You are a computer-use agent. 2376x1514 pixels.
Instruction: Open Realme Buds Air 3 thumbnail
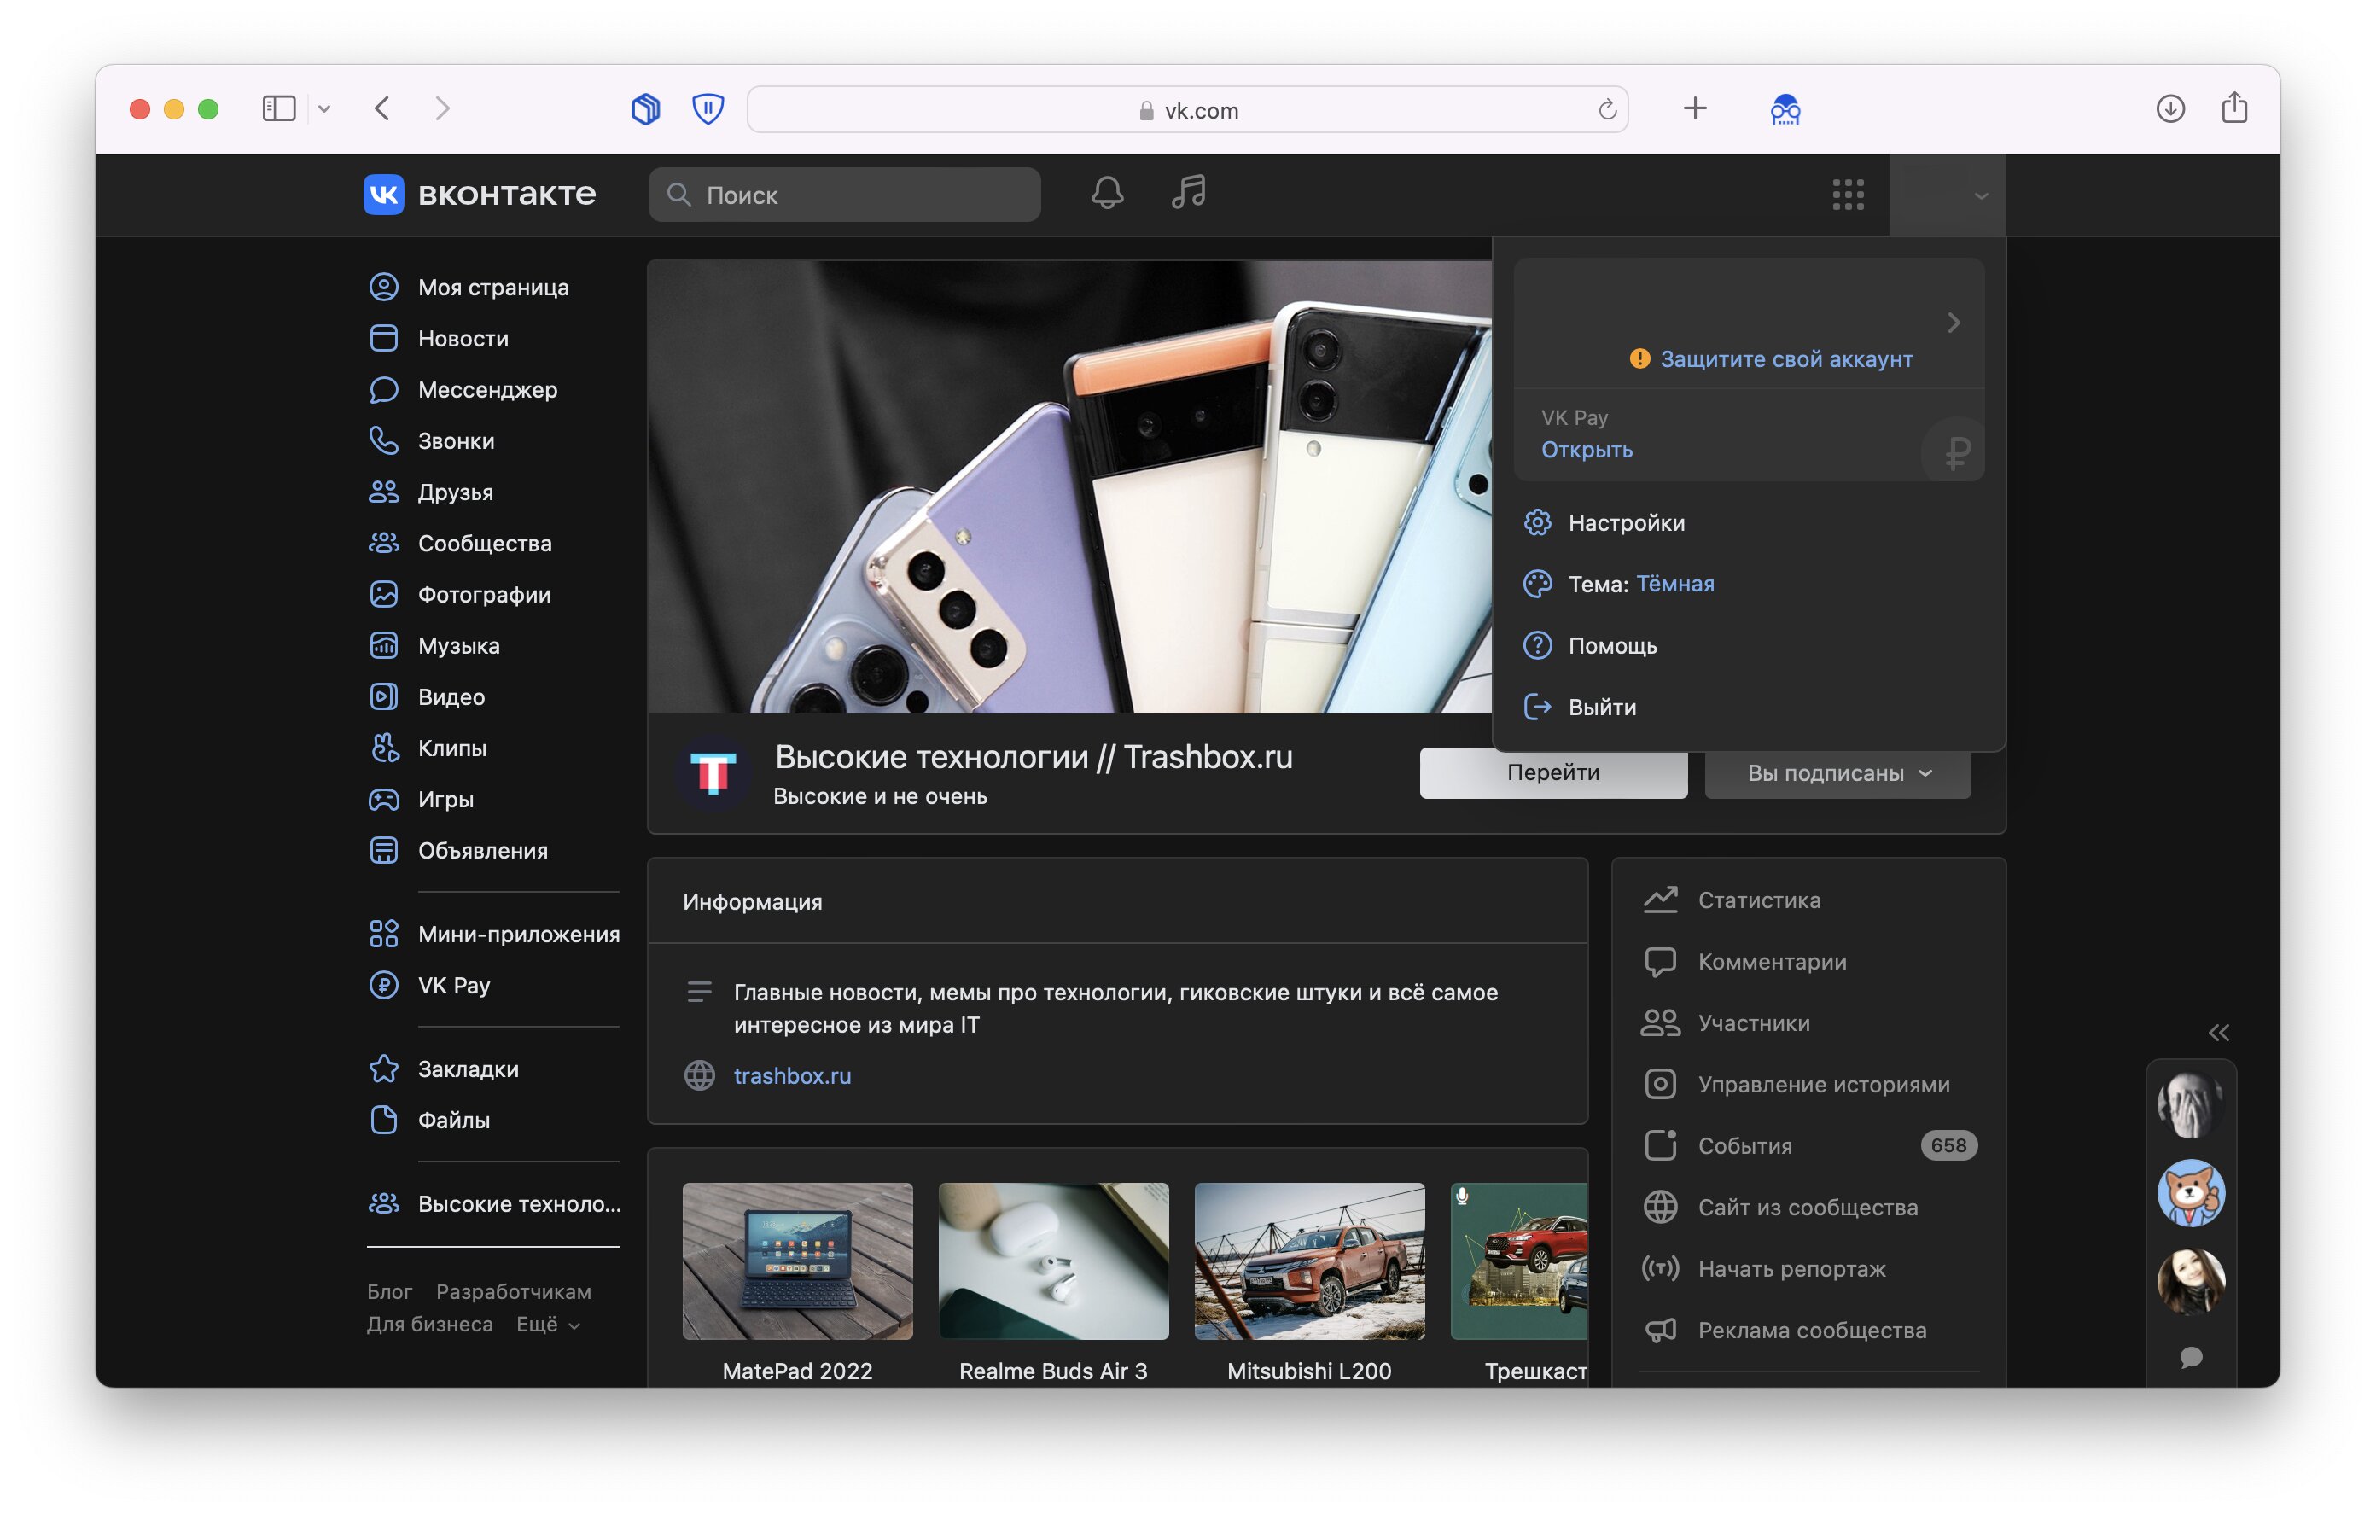1054,1262
